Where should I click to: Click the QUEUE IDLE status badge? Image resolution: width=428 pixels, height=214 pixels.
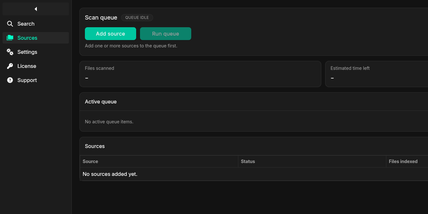click(x=137, y=18)
